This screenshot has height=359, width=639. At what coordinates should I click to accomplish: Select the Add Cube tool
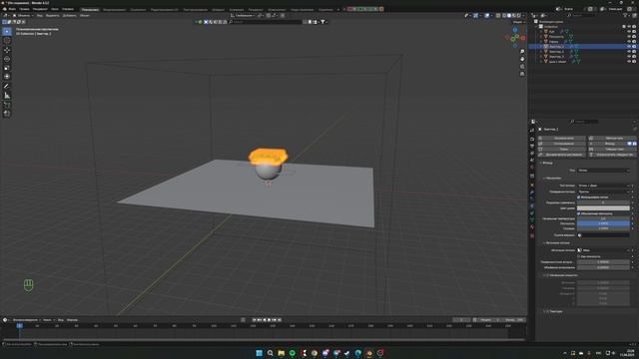7,105
